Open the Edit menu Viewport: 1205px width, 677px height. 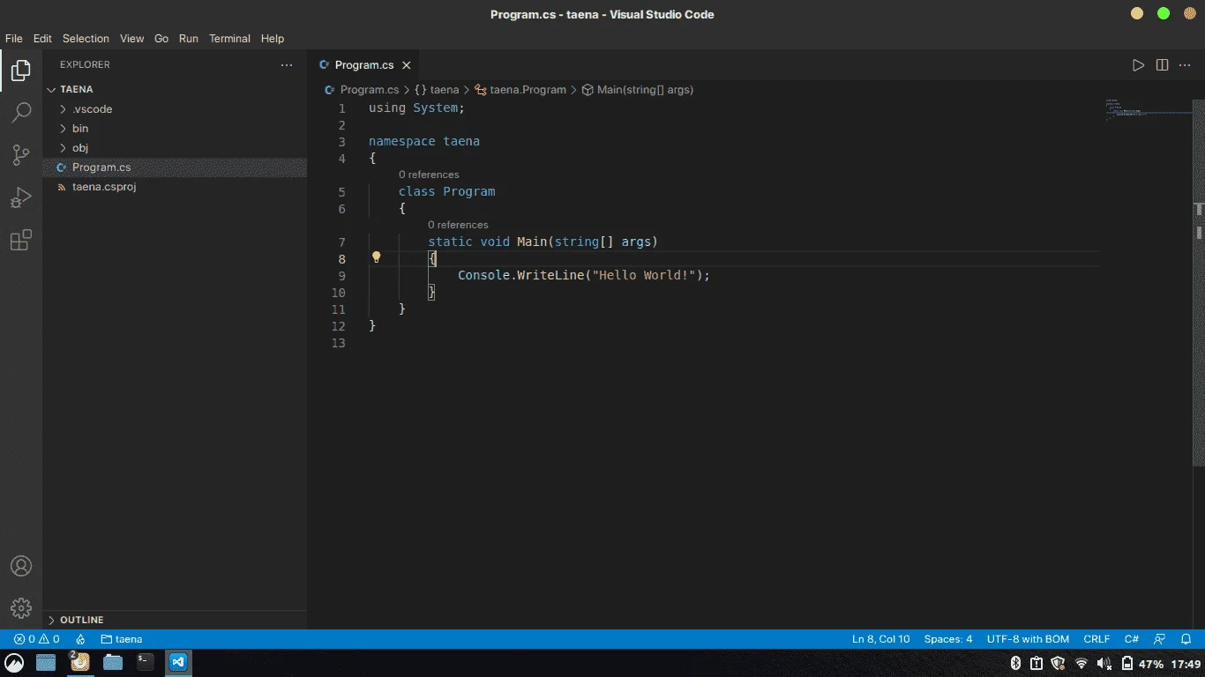(42, 39)
